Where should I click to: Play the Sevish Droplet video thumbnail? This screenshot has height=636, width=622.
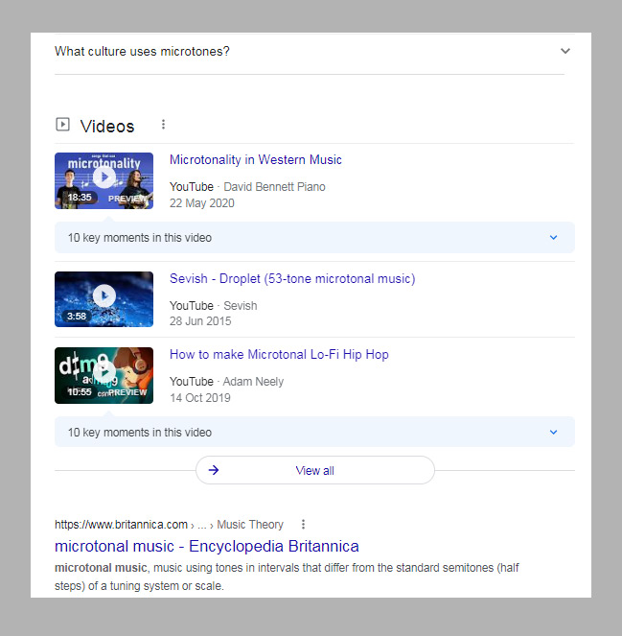pyautogui.click(x=104, y=297)
